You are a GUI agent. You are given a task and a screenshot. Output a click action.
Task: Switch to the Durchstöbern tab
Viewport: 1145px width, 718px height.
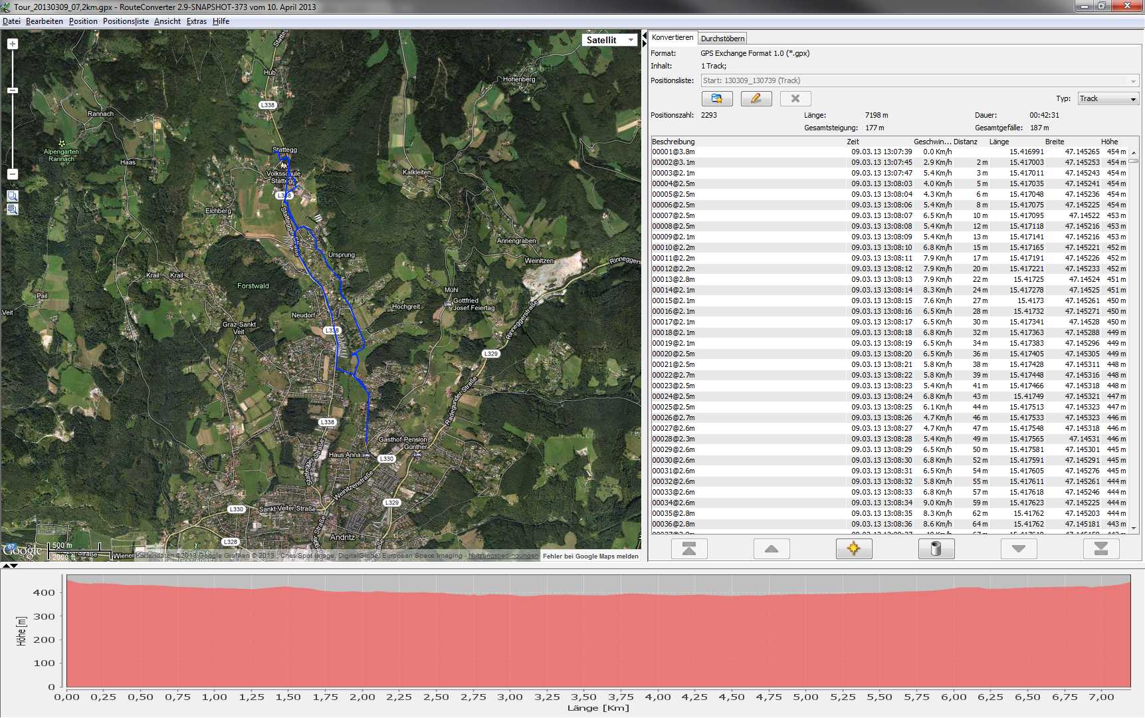point(722,39)
